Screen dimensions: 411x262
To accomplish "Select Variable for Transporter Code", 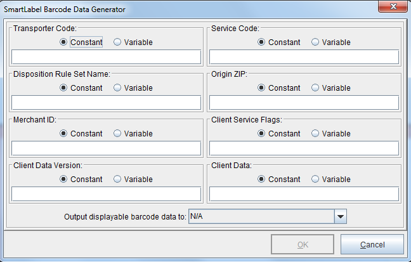I will tap(118, 43).
